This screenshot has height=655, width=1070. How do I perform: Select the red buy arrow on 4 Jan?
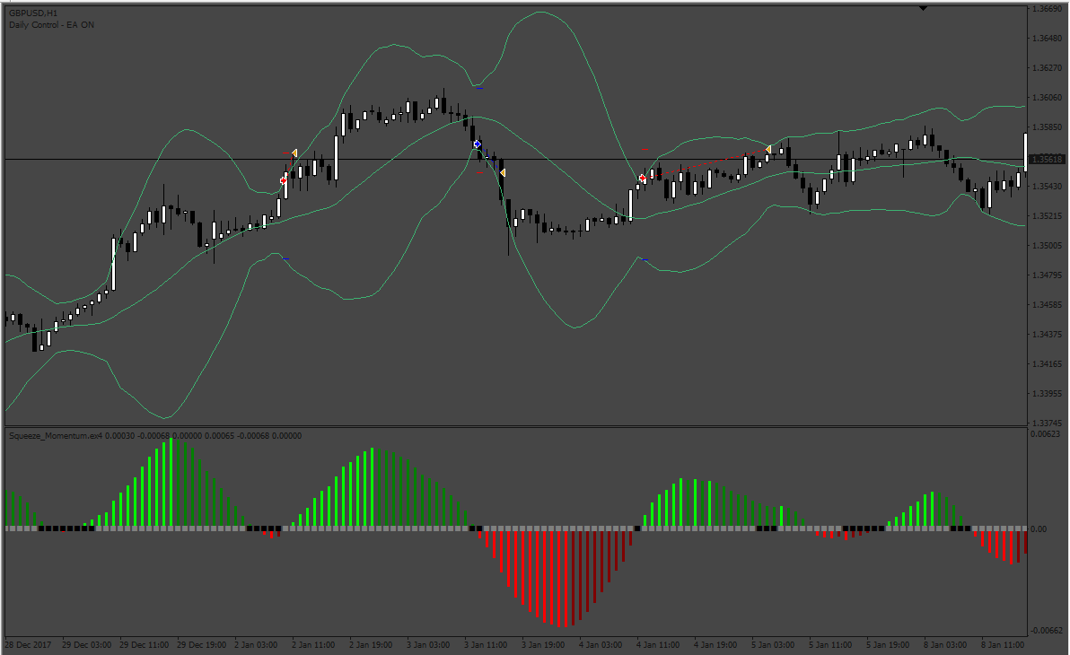coord(642,178)
